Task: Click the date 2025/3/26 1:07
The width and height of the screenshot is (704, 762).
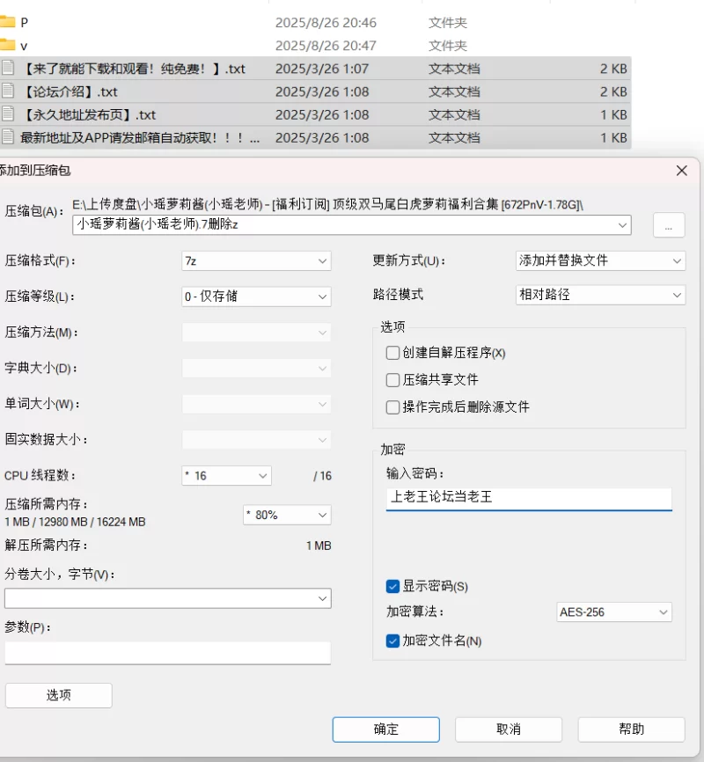Action: [322, 69]
